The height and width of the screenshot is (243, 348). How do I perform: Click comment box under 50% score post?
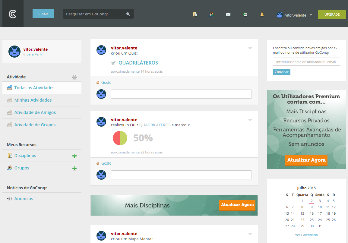181,175
